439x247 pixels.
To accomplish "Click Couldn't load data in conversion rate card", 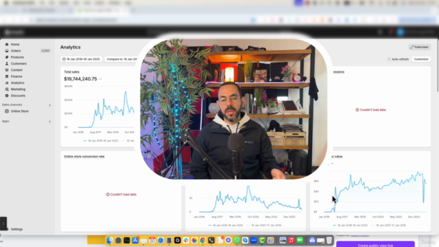I will (121, 194).
